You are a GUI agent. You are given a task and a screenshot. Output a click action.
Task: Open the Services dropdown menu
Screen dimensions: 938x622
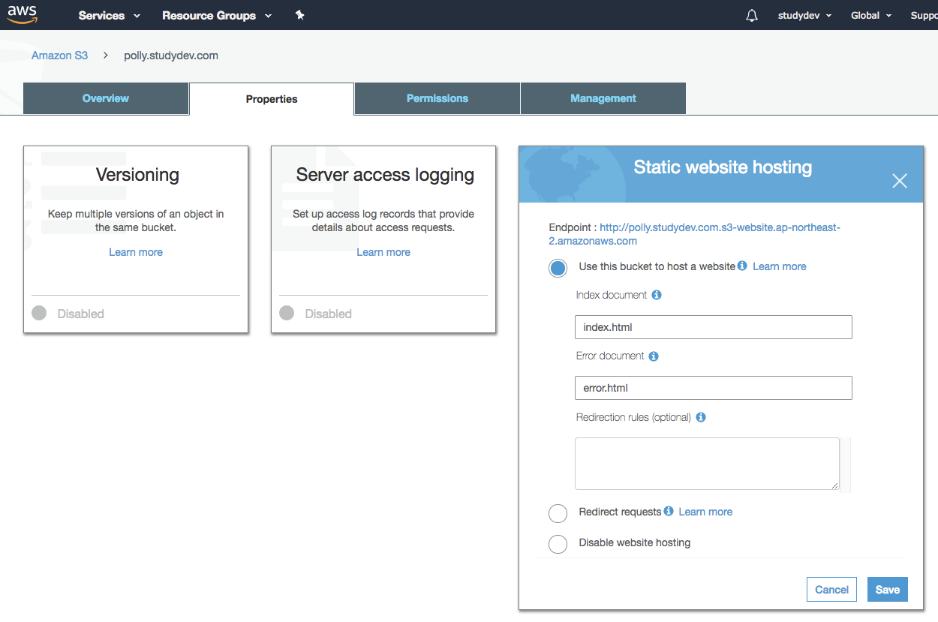(x=109, y=16)
